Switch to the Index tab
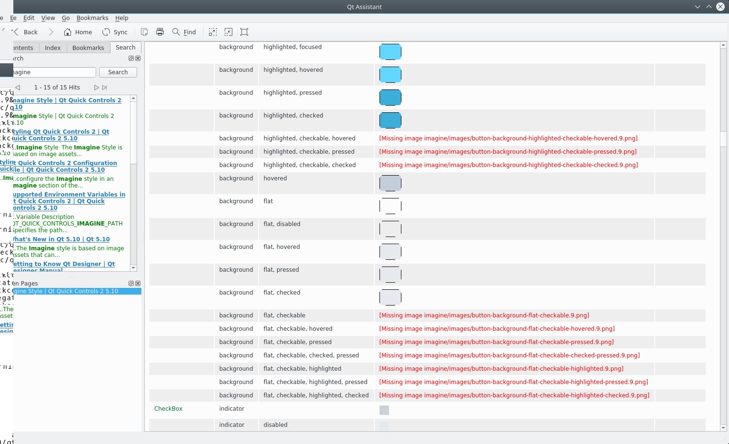This screenshot has height=444, width=729. click(x=53, y=48)
